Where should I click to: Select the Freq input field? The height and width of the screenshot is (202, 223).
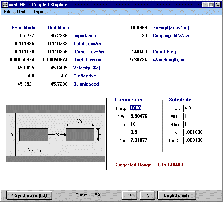pos(144,108)
